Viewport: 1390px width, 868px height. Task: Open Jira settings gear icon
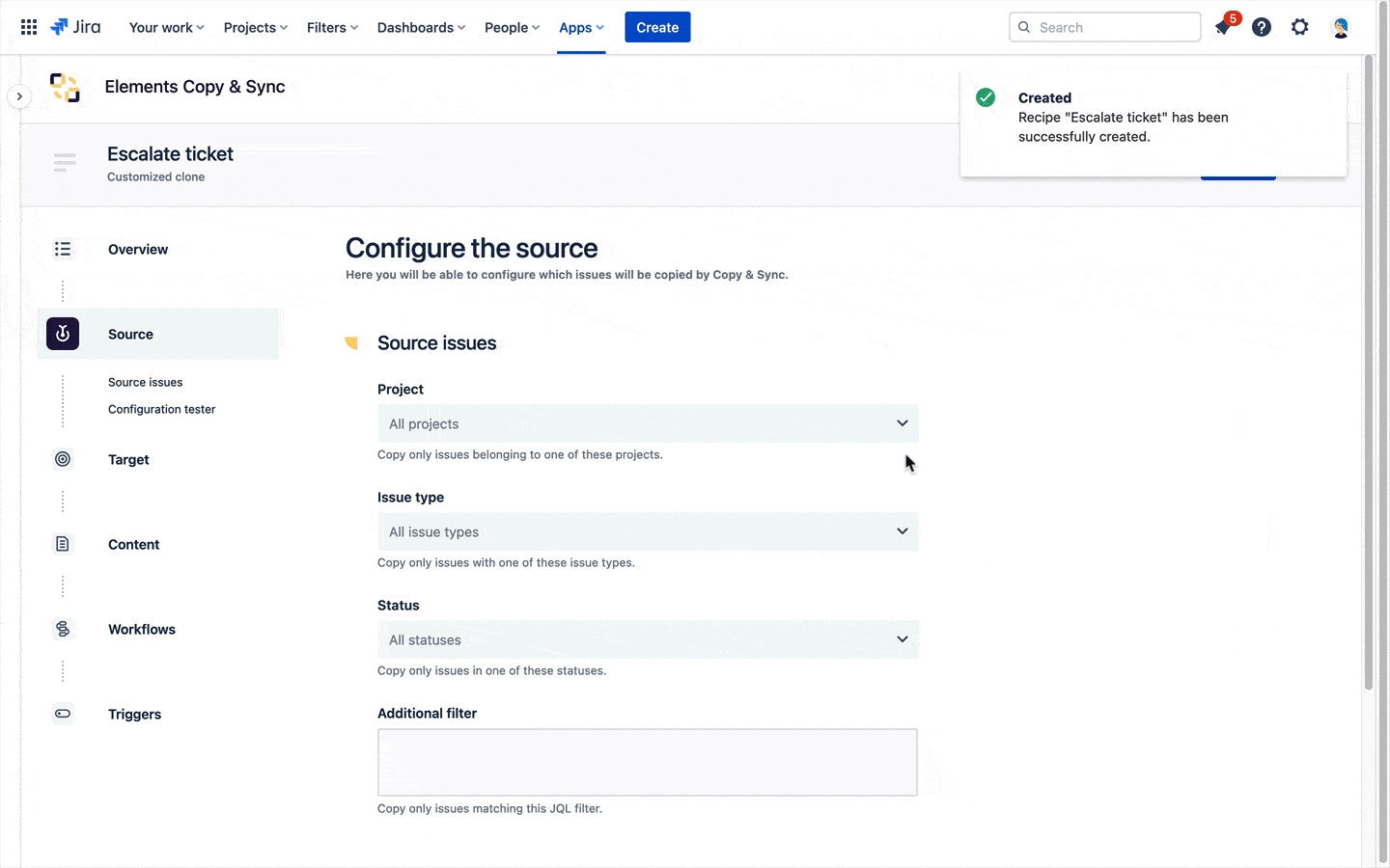tap(1300, 27)
